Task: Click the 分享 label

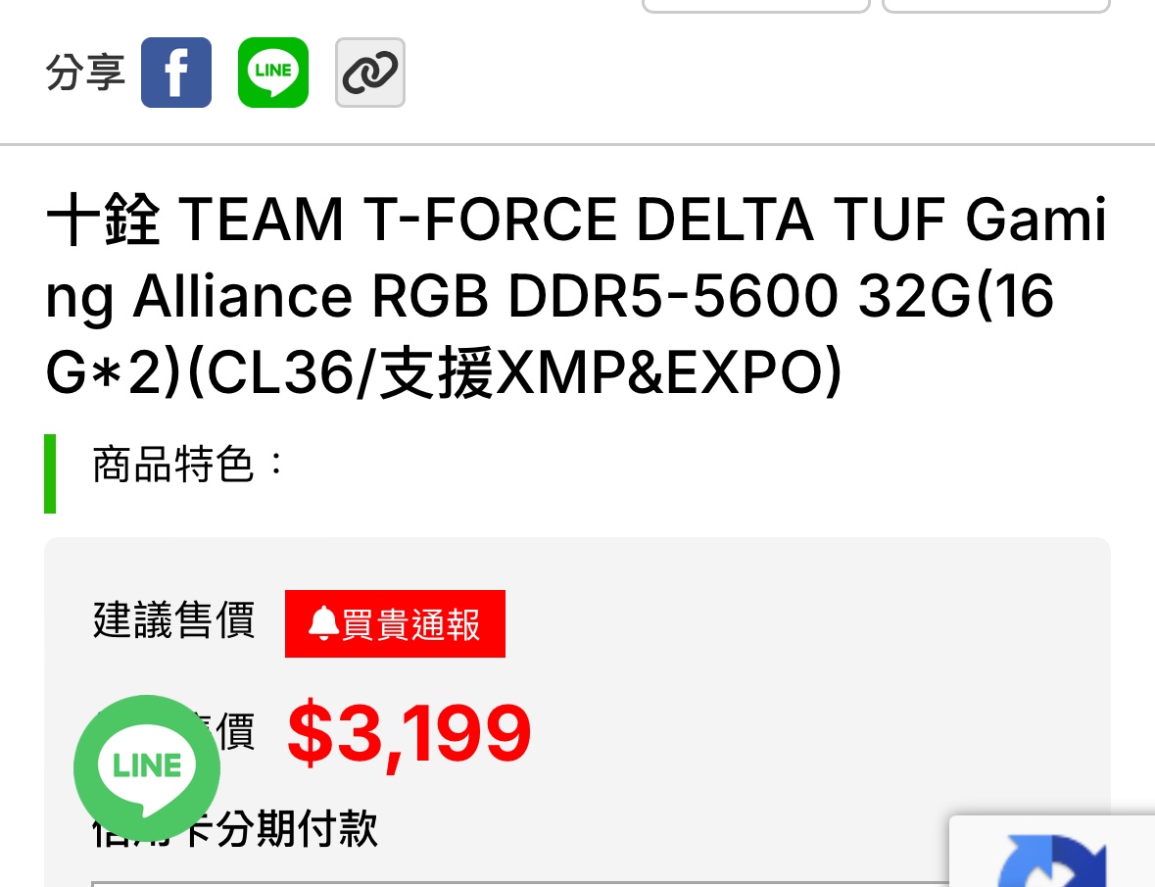Action: click(x=85, y=73)
